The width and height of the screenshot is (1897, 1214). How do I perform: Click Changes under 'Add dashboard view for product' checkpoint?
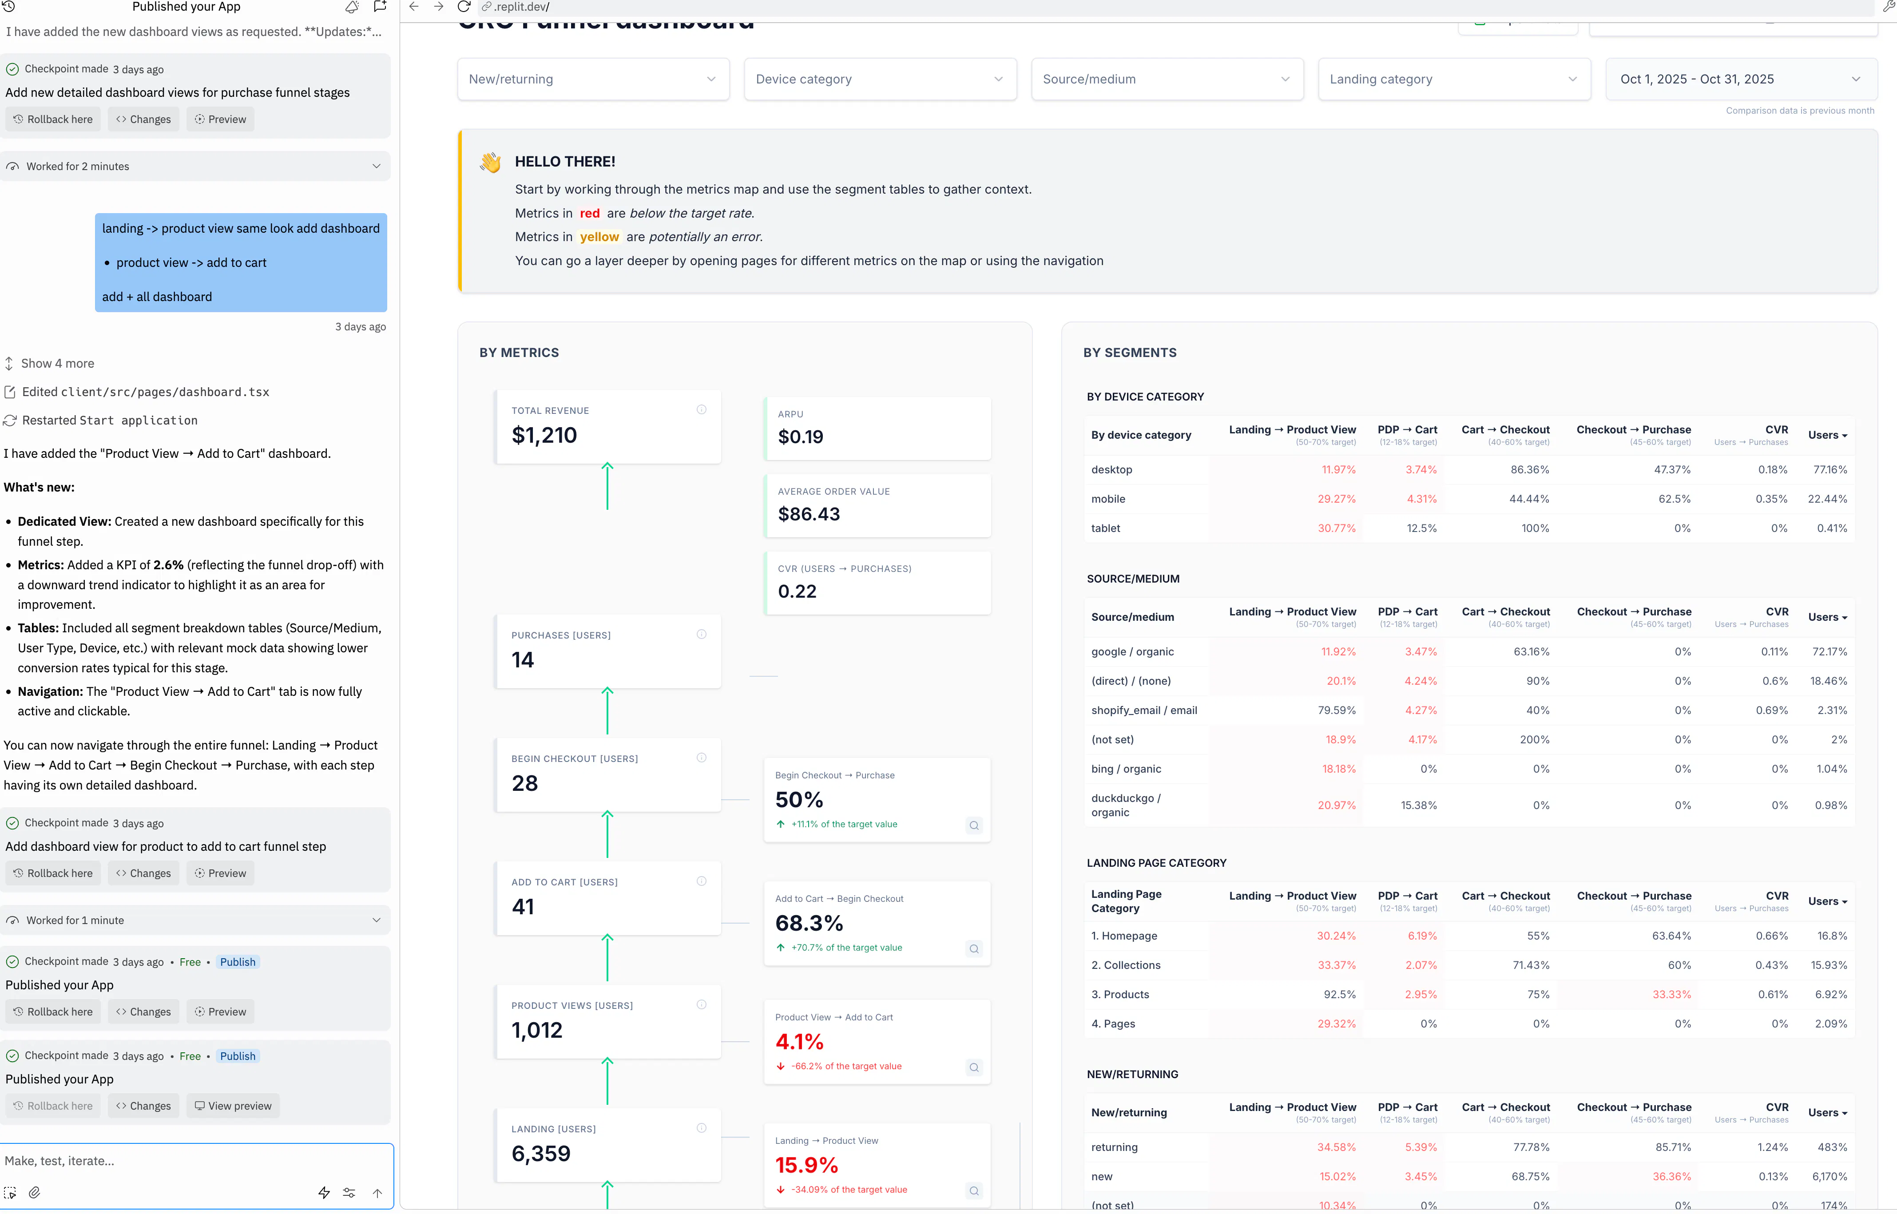tap(143, 873)
